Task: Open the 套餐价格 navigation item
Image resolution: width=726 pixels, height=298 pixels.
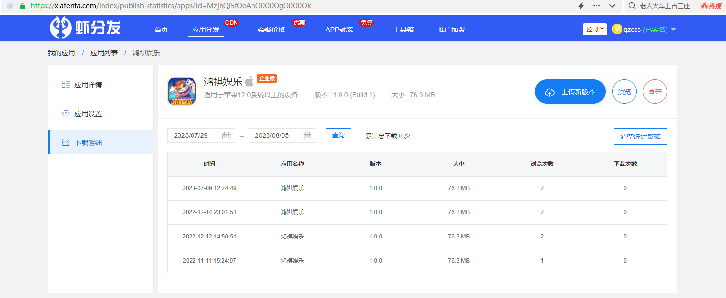Action: point(271,30)
